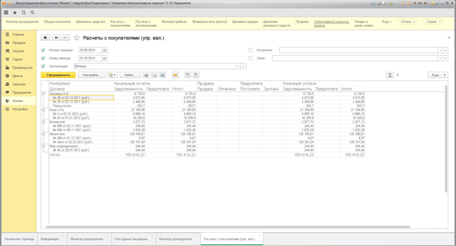Click the Найти... button

click(x=130, y=75)
